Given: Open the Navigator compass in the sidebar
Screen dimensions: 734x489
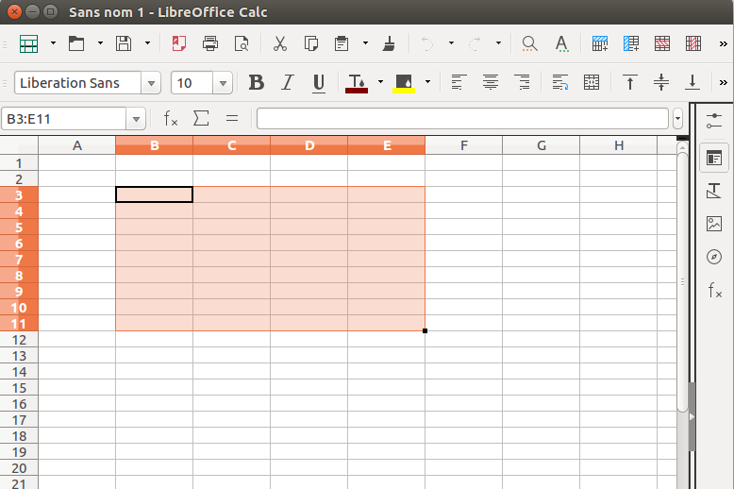Looking at the screenshot, I should coord(713,257).
